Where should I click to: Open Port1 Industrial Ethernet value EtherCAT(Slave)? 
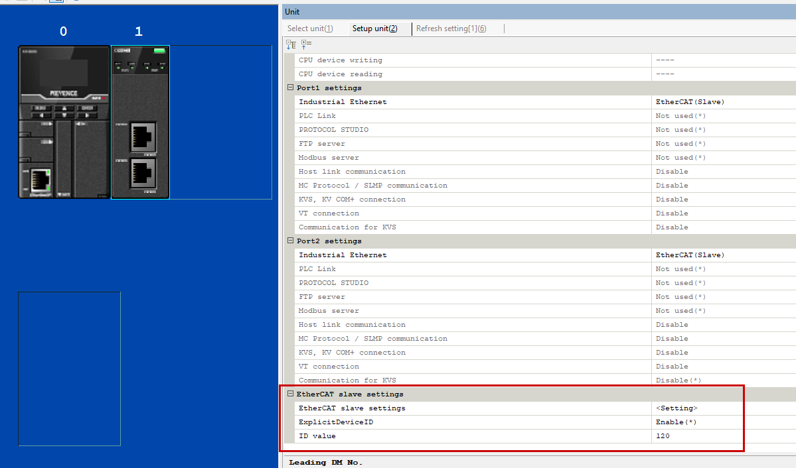(690, 102)
